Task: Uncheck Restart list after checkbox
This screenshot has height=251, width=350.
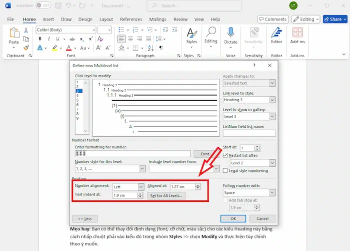Action: [x=225, y=155]
